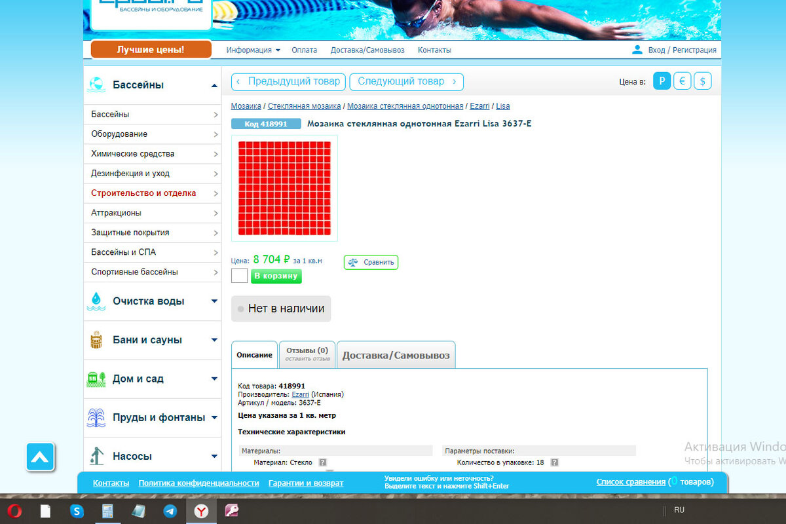Switch to the Отзывы (0) tab

pyautogui.click(x=307, y=354)
